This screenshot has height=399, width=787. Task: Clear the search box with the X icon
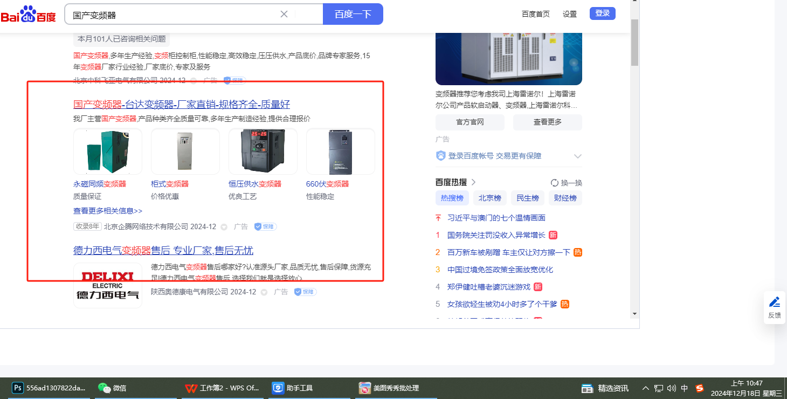284,14
